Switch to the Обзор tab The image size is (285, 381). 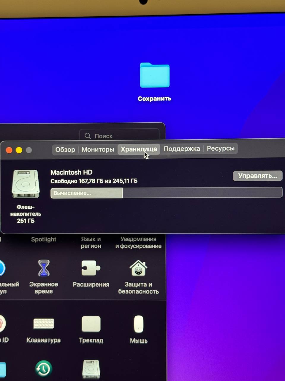point(65,149)
